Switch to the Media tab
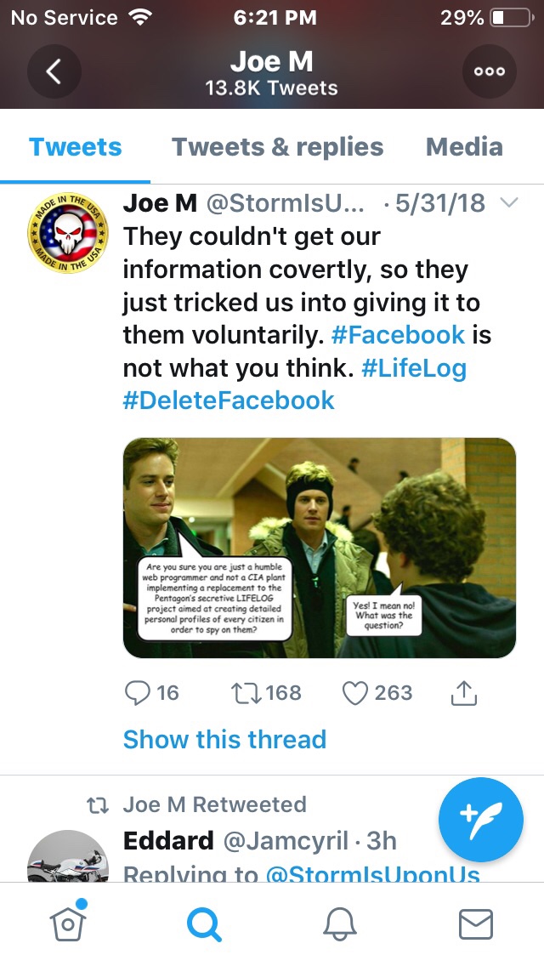The width and height of the screenshot is (544, 966). (464, 147)
